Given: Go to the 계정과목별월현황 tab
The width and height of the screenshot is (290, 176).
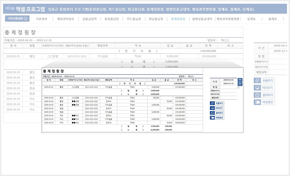Looking at the screenshot, I should pyautogui.click(x=228, y=19).
